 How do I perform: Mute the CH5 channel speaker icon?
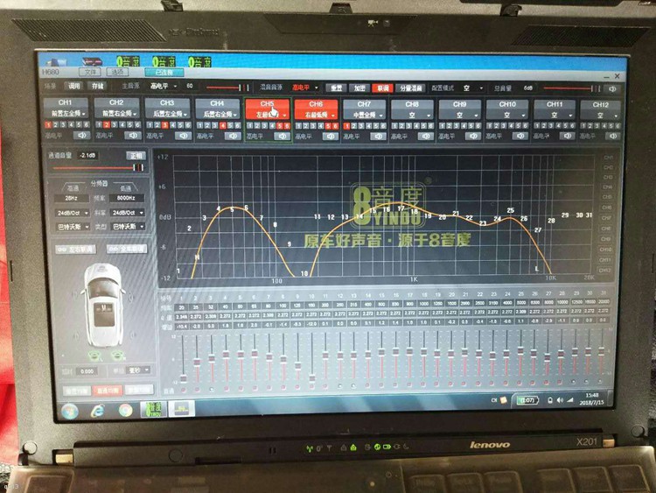pyautogui.click(x=283, y=136)
